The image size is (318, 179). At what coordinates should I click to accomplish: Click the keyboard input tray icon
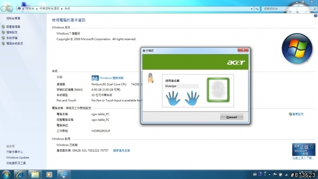[255, 174]
